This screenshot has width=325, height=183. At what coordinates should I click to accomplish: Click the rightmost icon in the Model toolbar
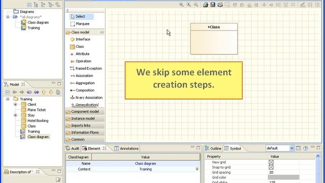(58, 92)
